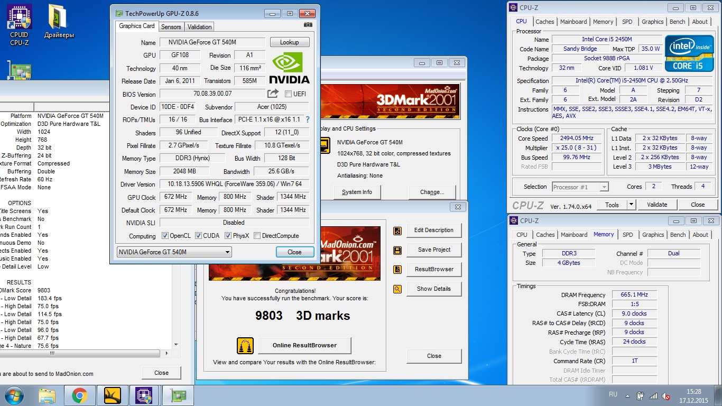Click the '9803 3D marks' score text
The height and width of the screenshot is (406, 722).
(x=302, y=316)
